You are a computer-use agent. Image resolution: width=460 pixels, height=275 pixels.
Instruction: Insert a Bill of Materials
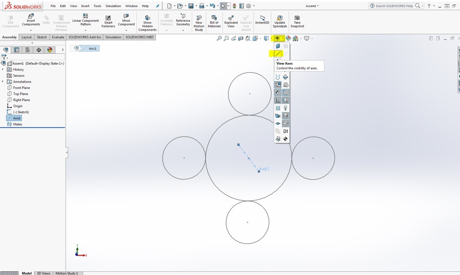(214, 22)
